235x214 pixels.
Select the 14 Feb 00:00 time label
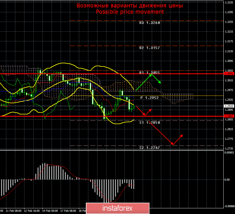(x=50, y=210)
